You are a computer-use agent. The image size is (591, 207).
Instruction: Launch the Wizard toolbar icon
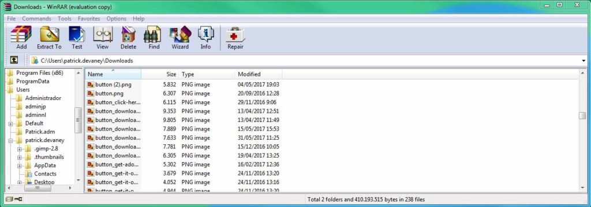[180, 34]
